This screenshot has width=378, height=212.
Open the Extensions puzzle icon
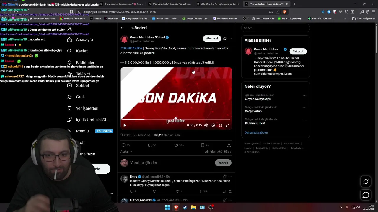point(346,12)
